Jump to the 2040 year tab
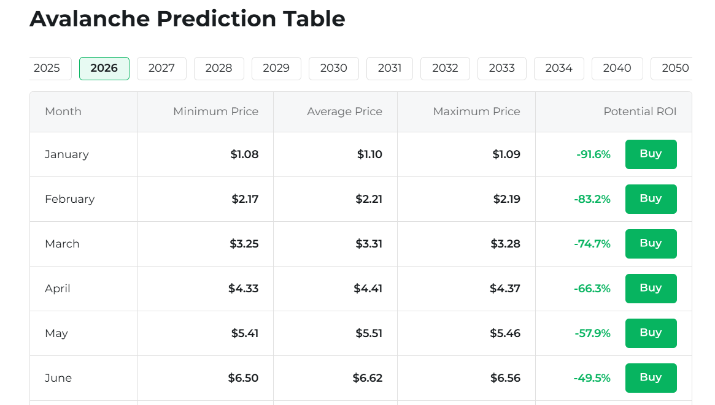Screen dimensions: 715x405 (x=617, y=68)
